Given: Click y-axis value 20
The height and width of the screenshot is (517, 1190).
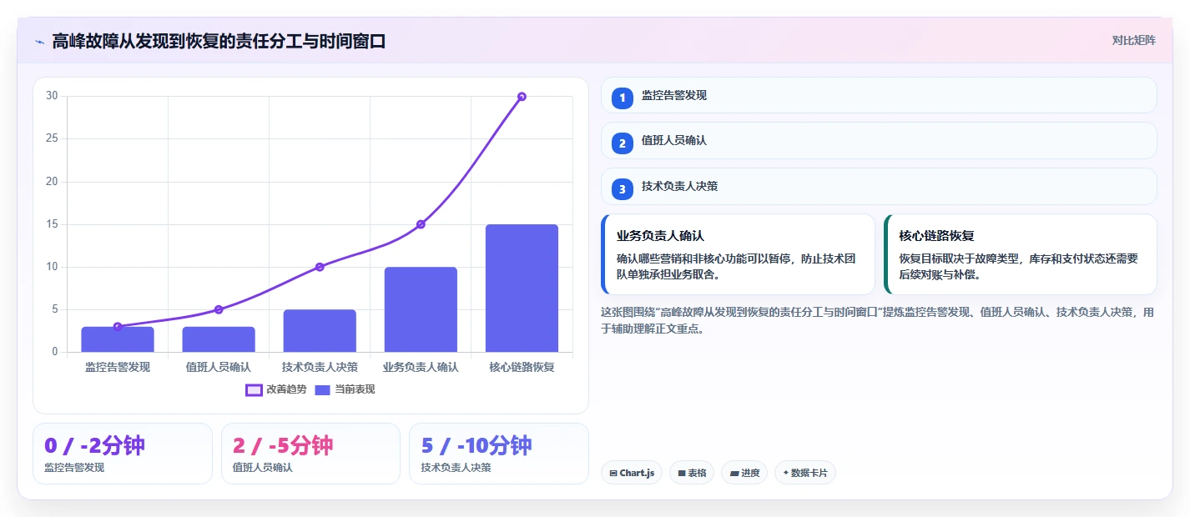Looking at the screenshot, I should click(x=52, y=182).
